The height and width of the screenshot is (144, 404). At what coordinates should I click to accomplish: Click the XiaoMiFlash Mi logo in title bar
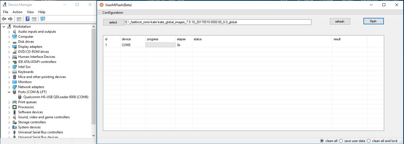click(x=102, y=5)
